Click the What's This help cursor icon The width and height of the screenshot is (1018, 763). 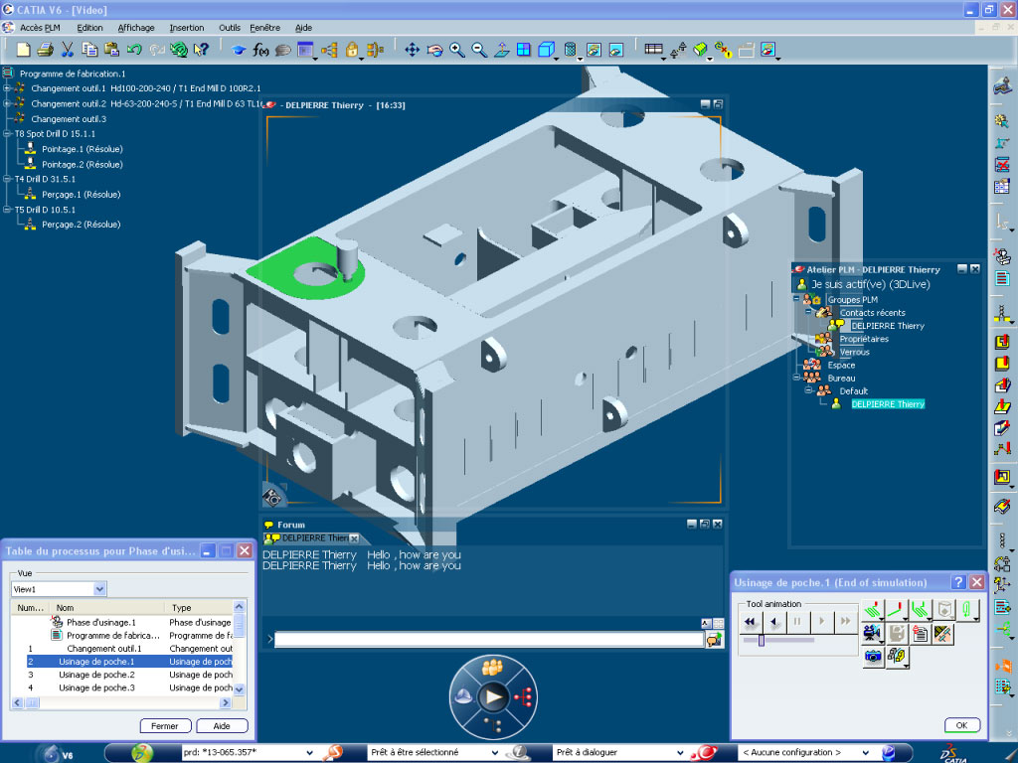(x=201, y=50)
